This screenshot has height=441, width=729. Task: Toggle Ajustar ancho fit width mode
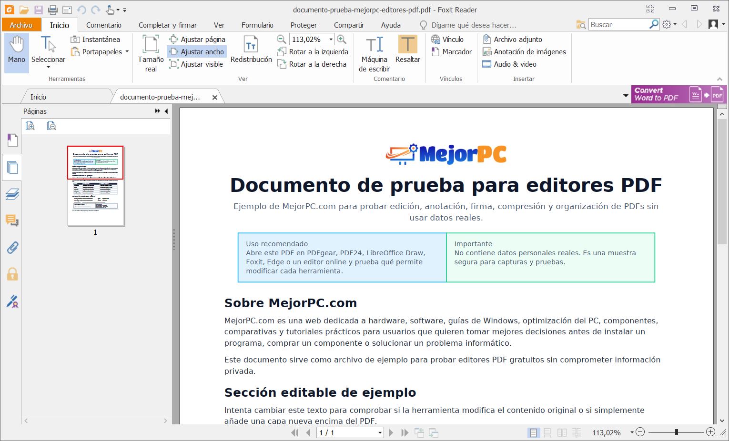tap(197, 52)
